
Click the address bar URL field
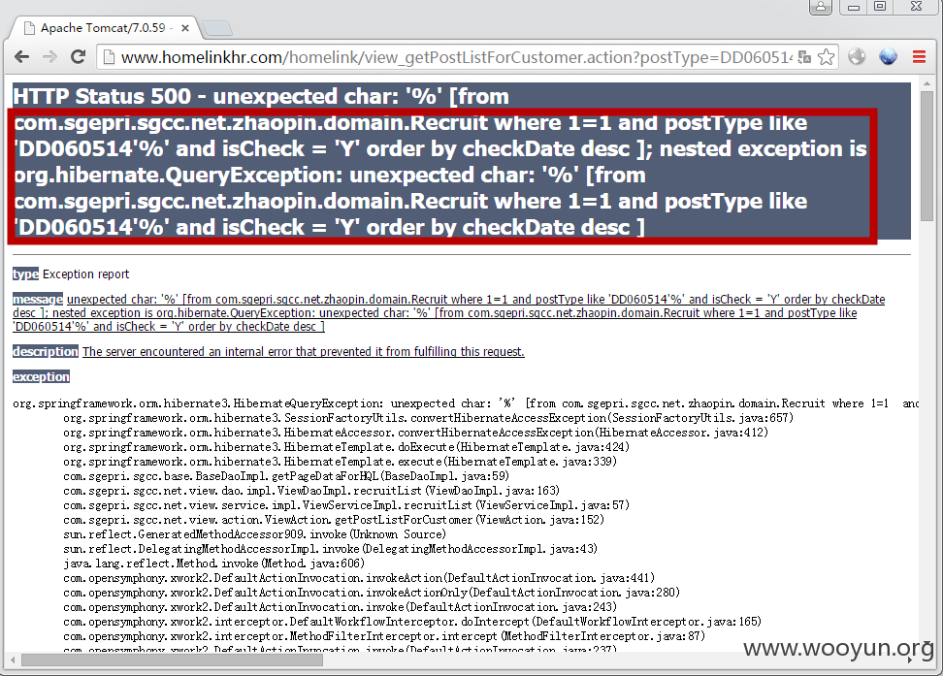(457, 57)
